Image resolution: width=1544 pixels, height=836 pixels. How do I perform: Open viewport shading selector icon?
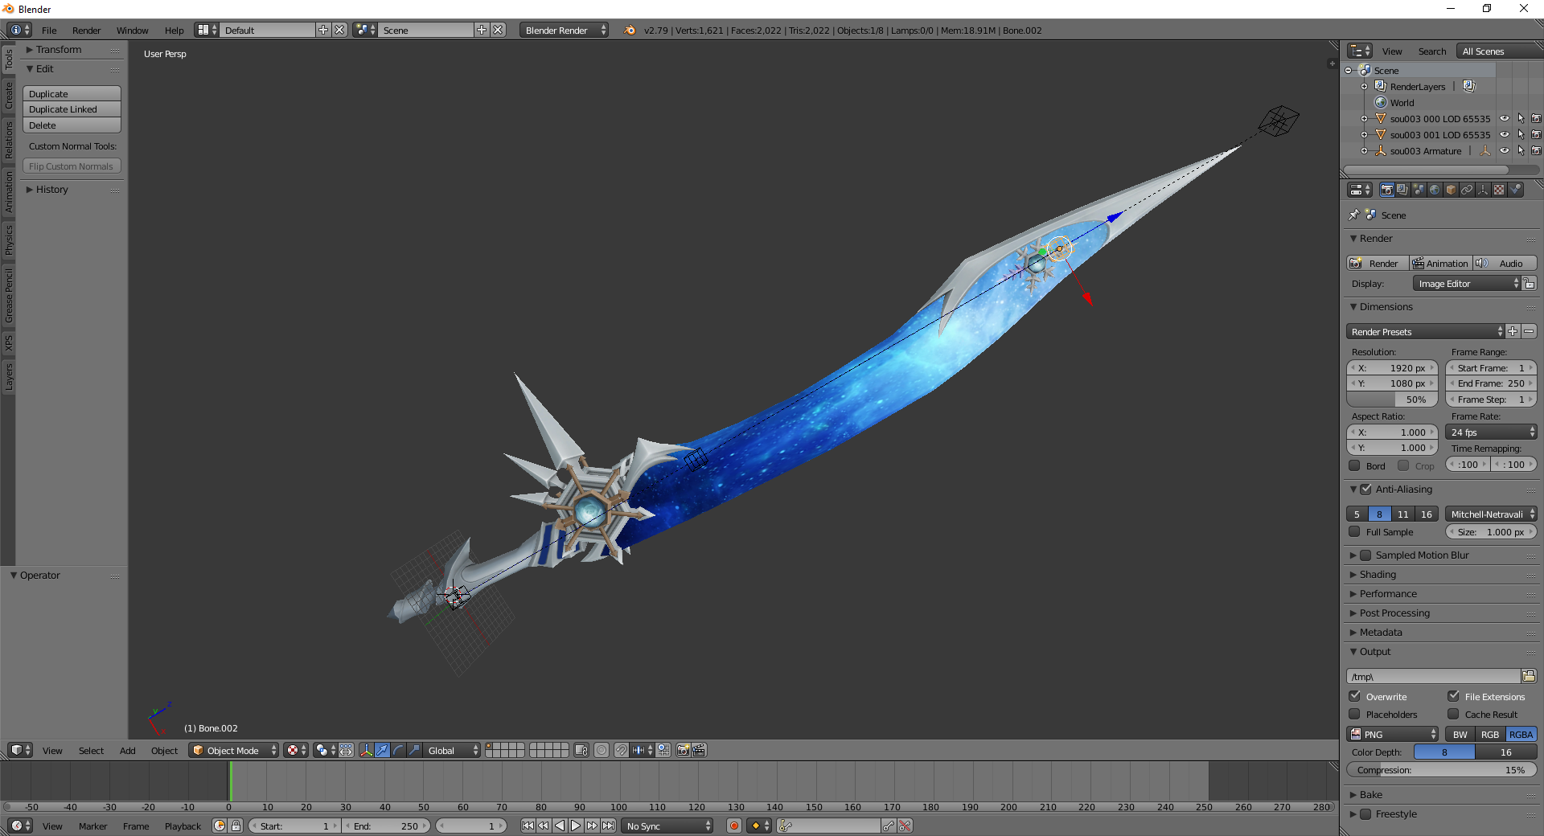(x=296, y=750)
